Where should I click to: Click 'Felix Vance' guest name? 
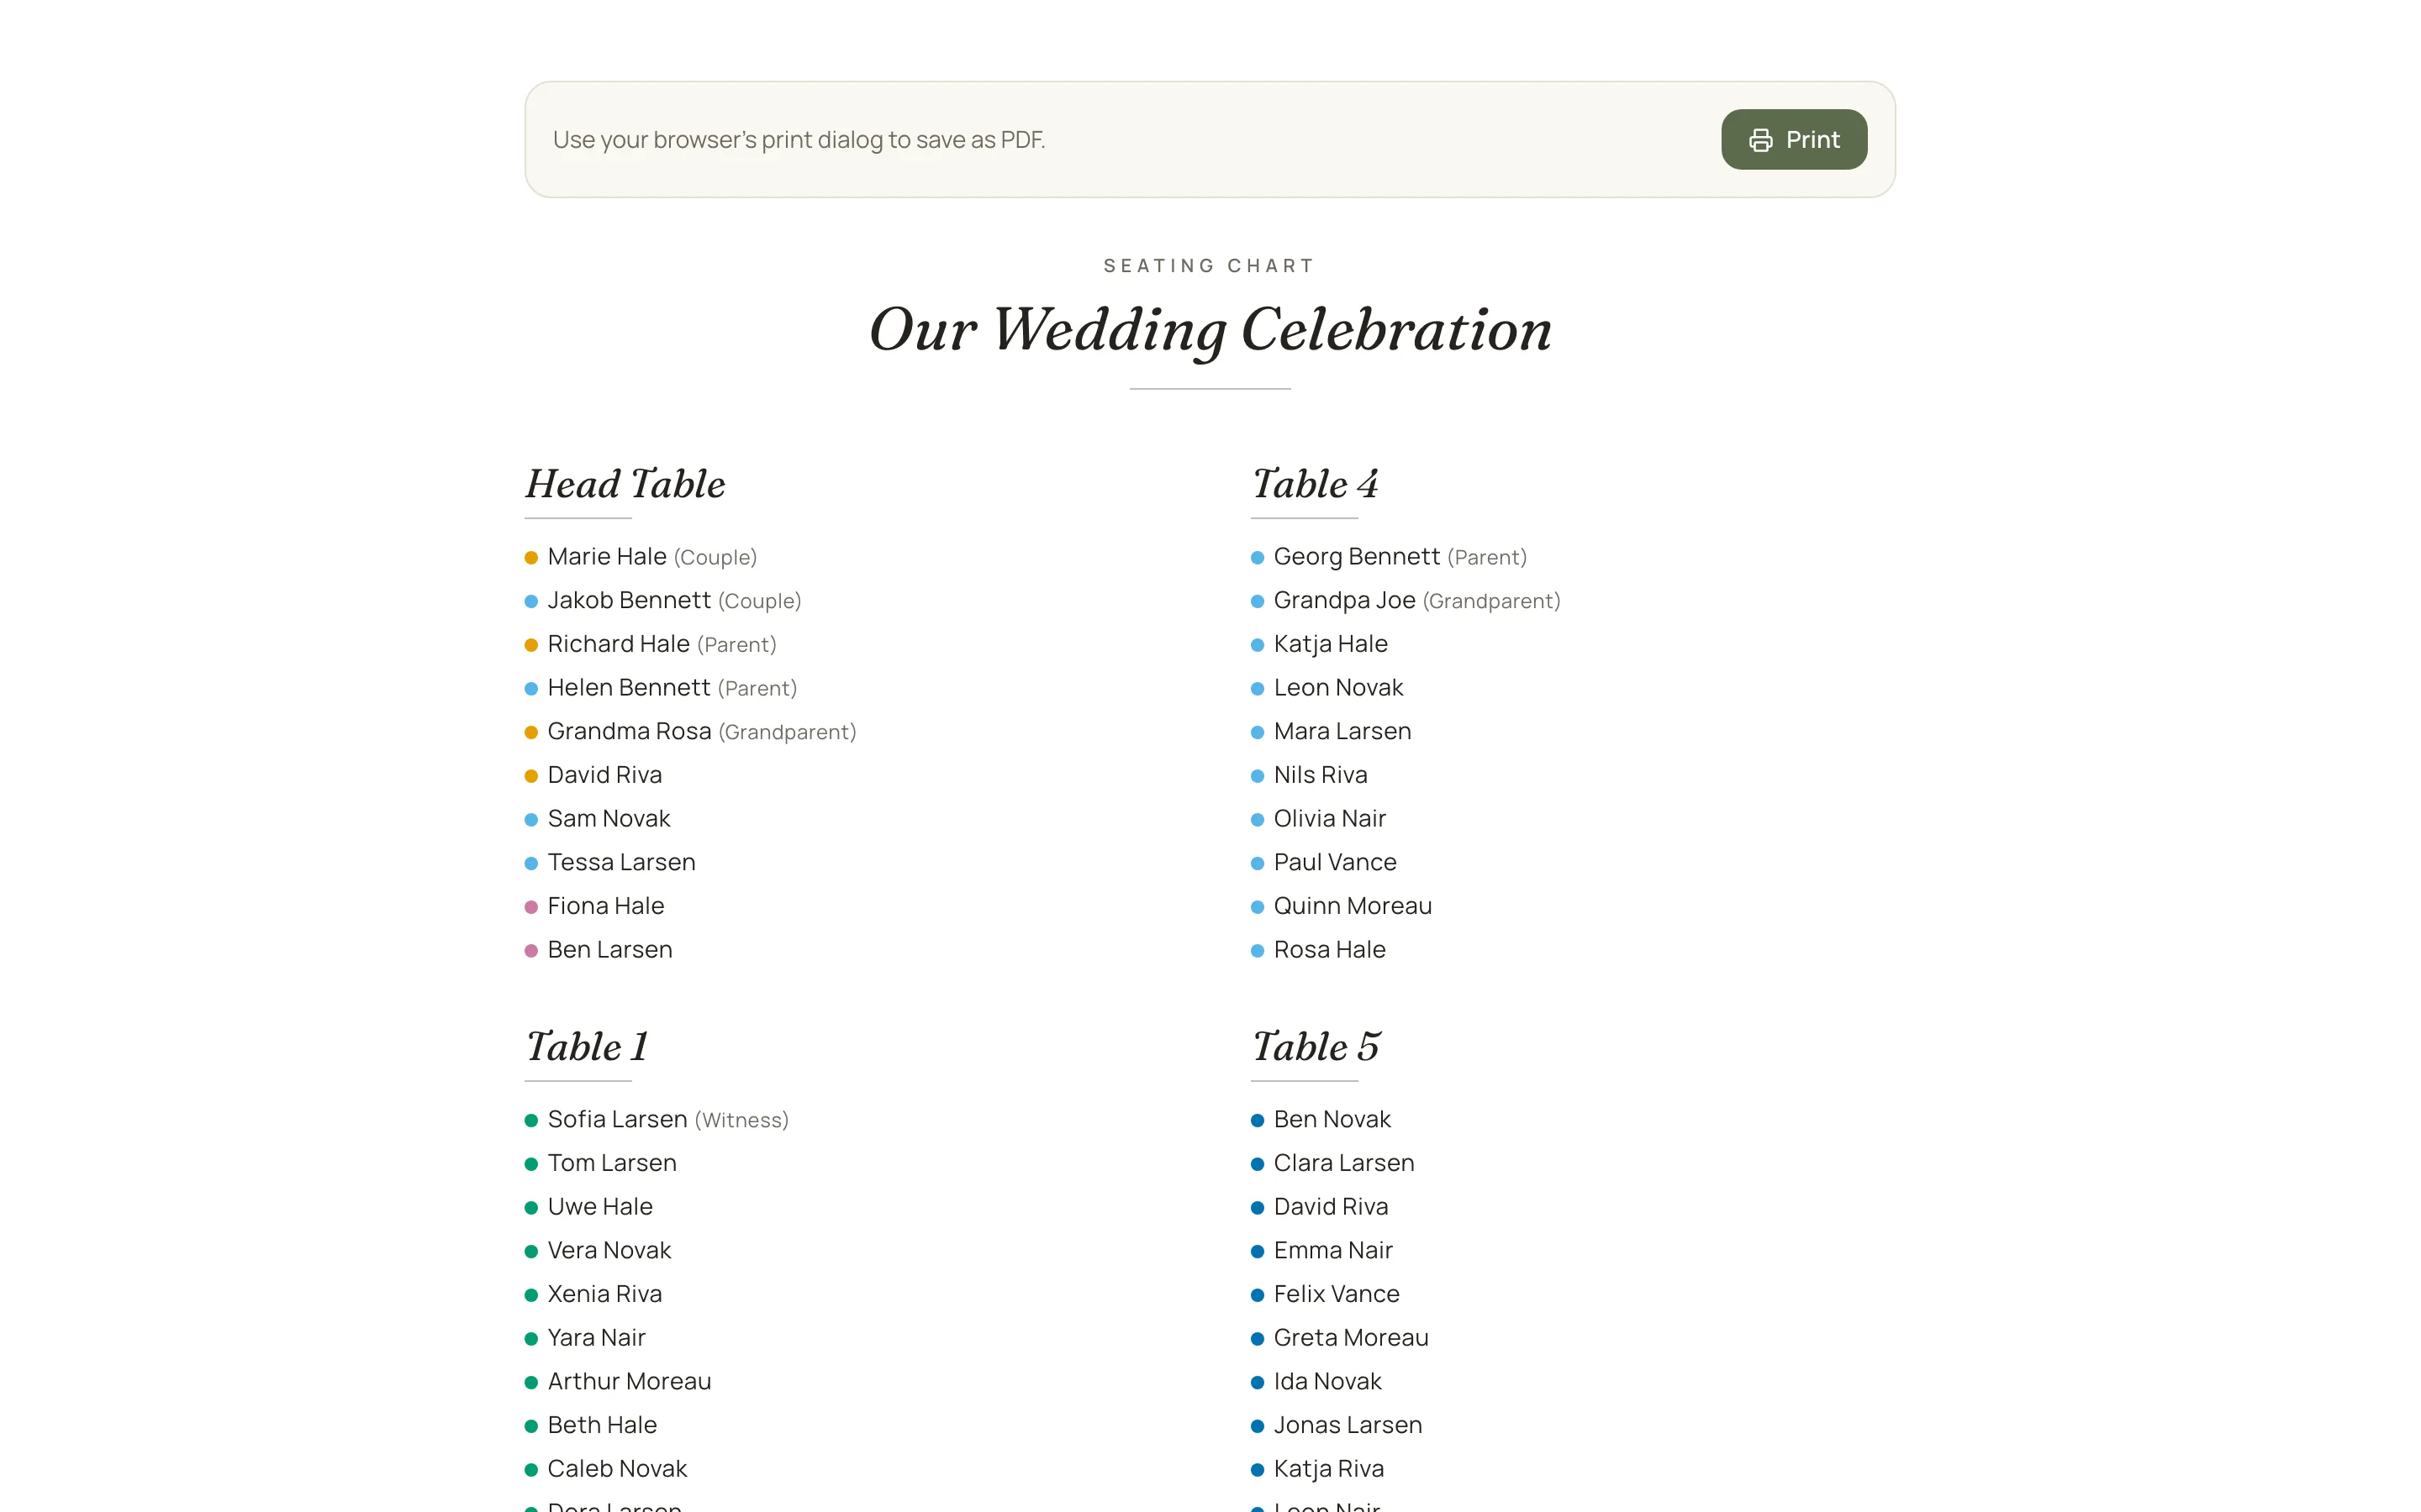coord(1337,1294)
